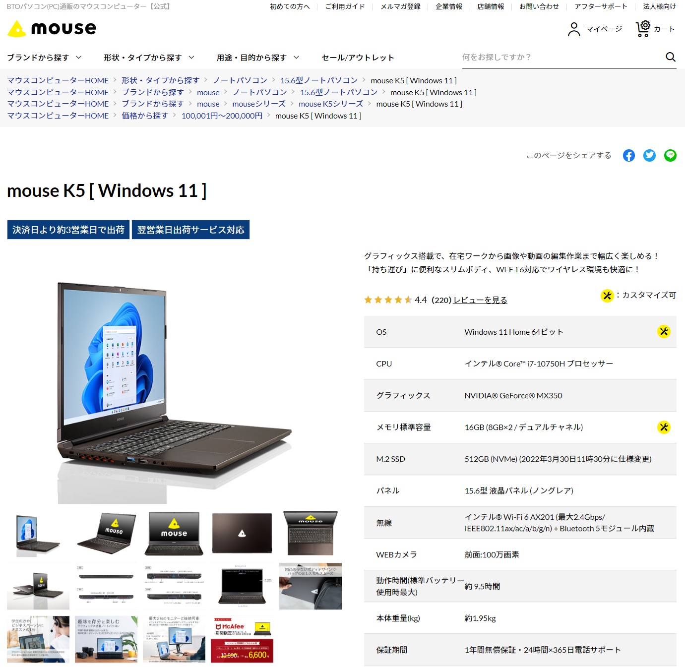Open the shopping cart icon
This screenshot has width=685, height=671.
tap(643, 29)
